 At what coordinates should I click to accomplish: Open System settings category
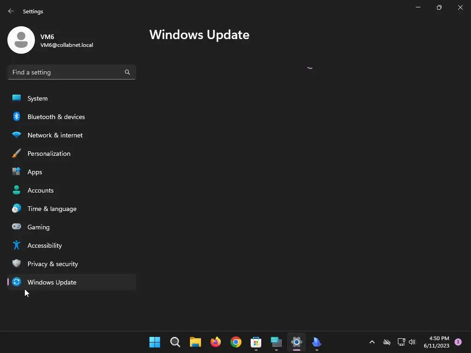point(71,98)
